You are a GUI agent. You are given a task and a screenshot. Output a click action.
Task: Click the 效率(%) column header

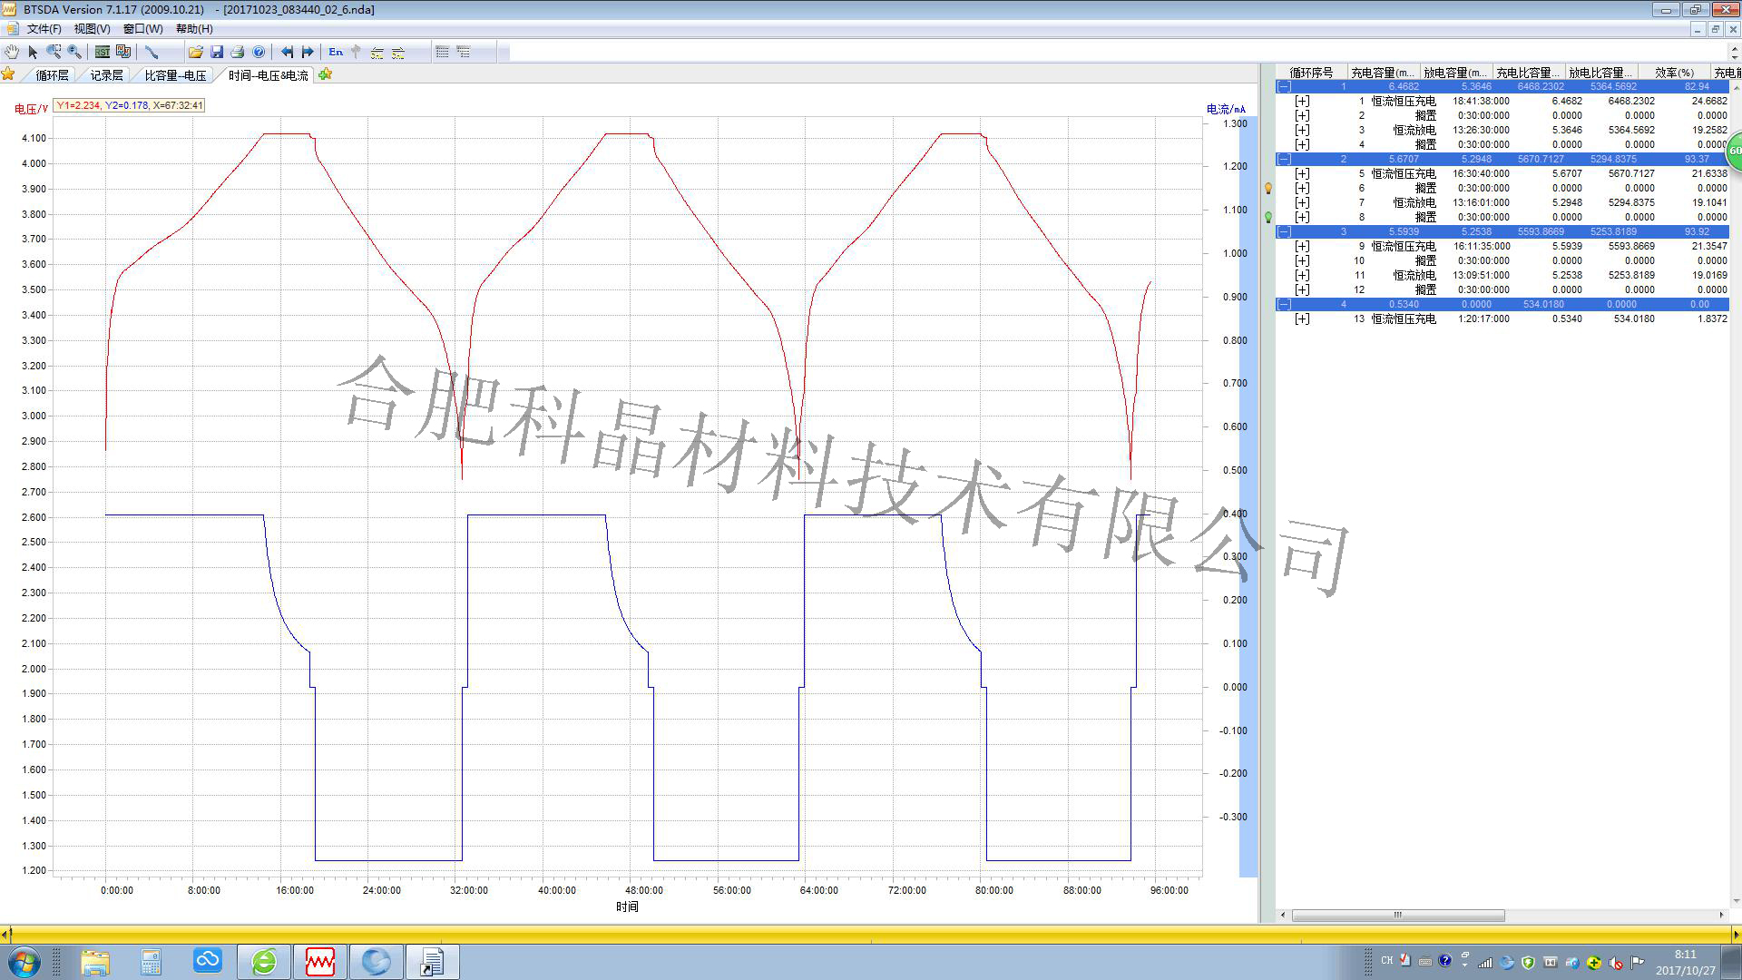click(1673, 73)
